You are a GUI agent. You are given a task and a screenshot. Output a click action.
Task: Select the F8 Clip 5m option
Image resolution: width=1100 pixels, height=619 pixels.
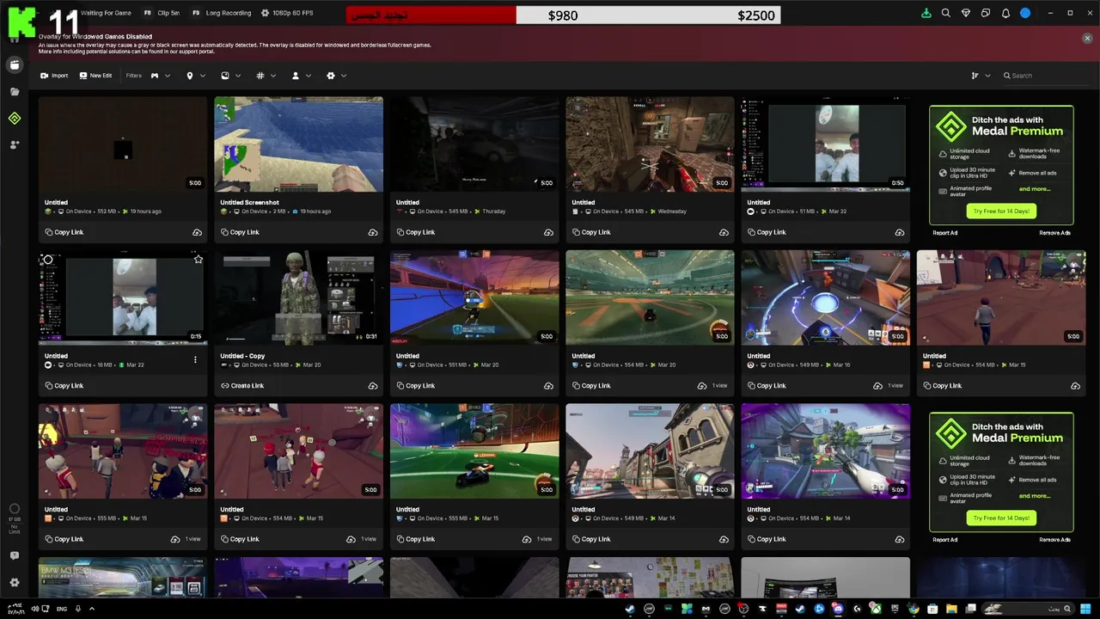click(x=162, y=13)
